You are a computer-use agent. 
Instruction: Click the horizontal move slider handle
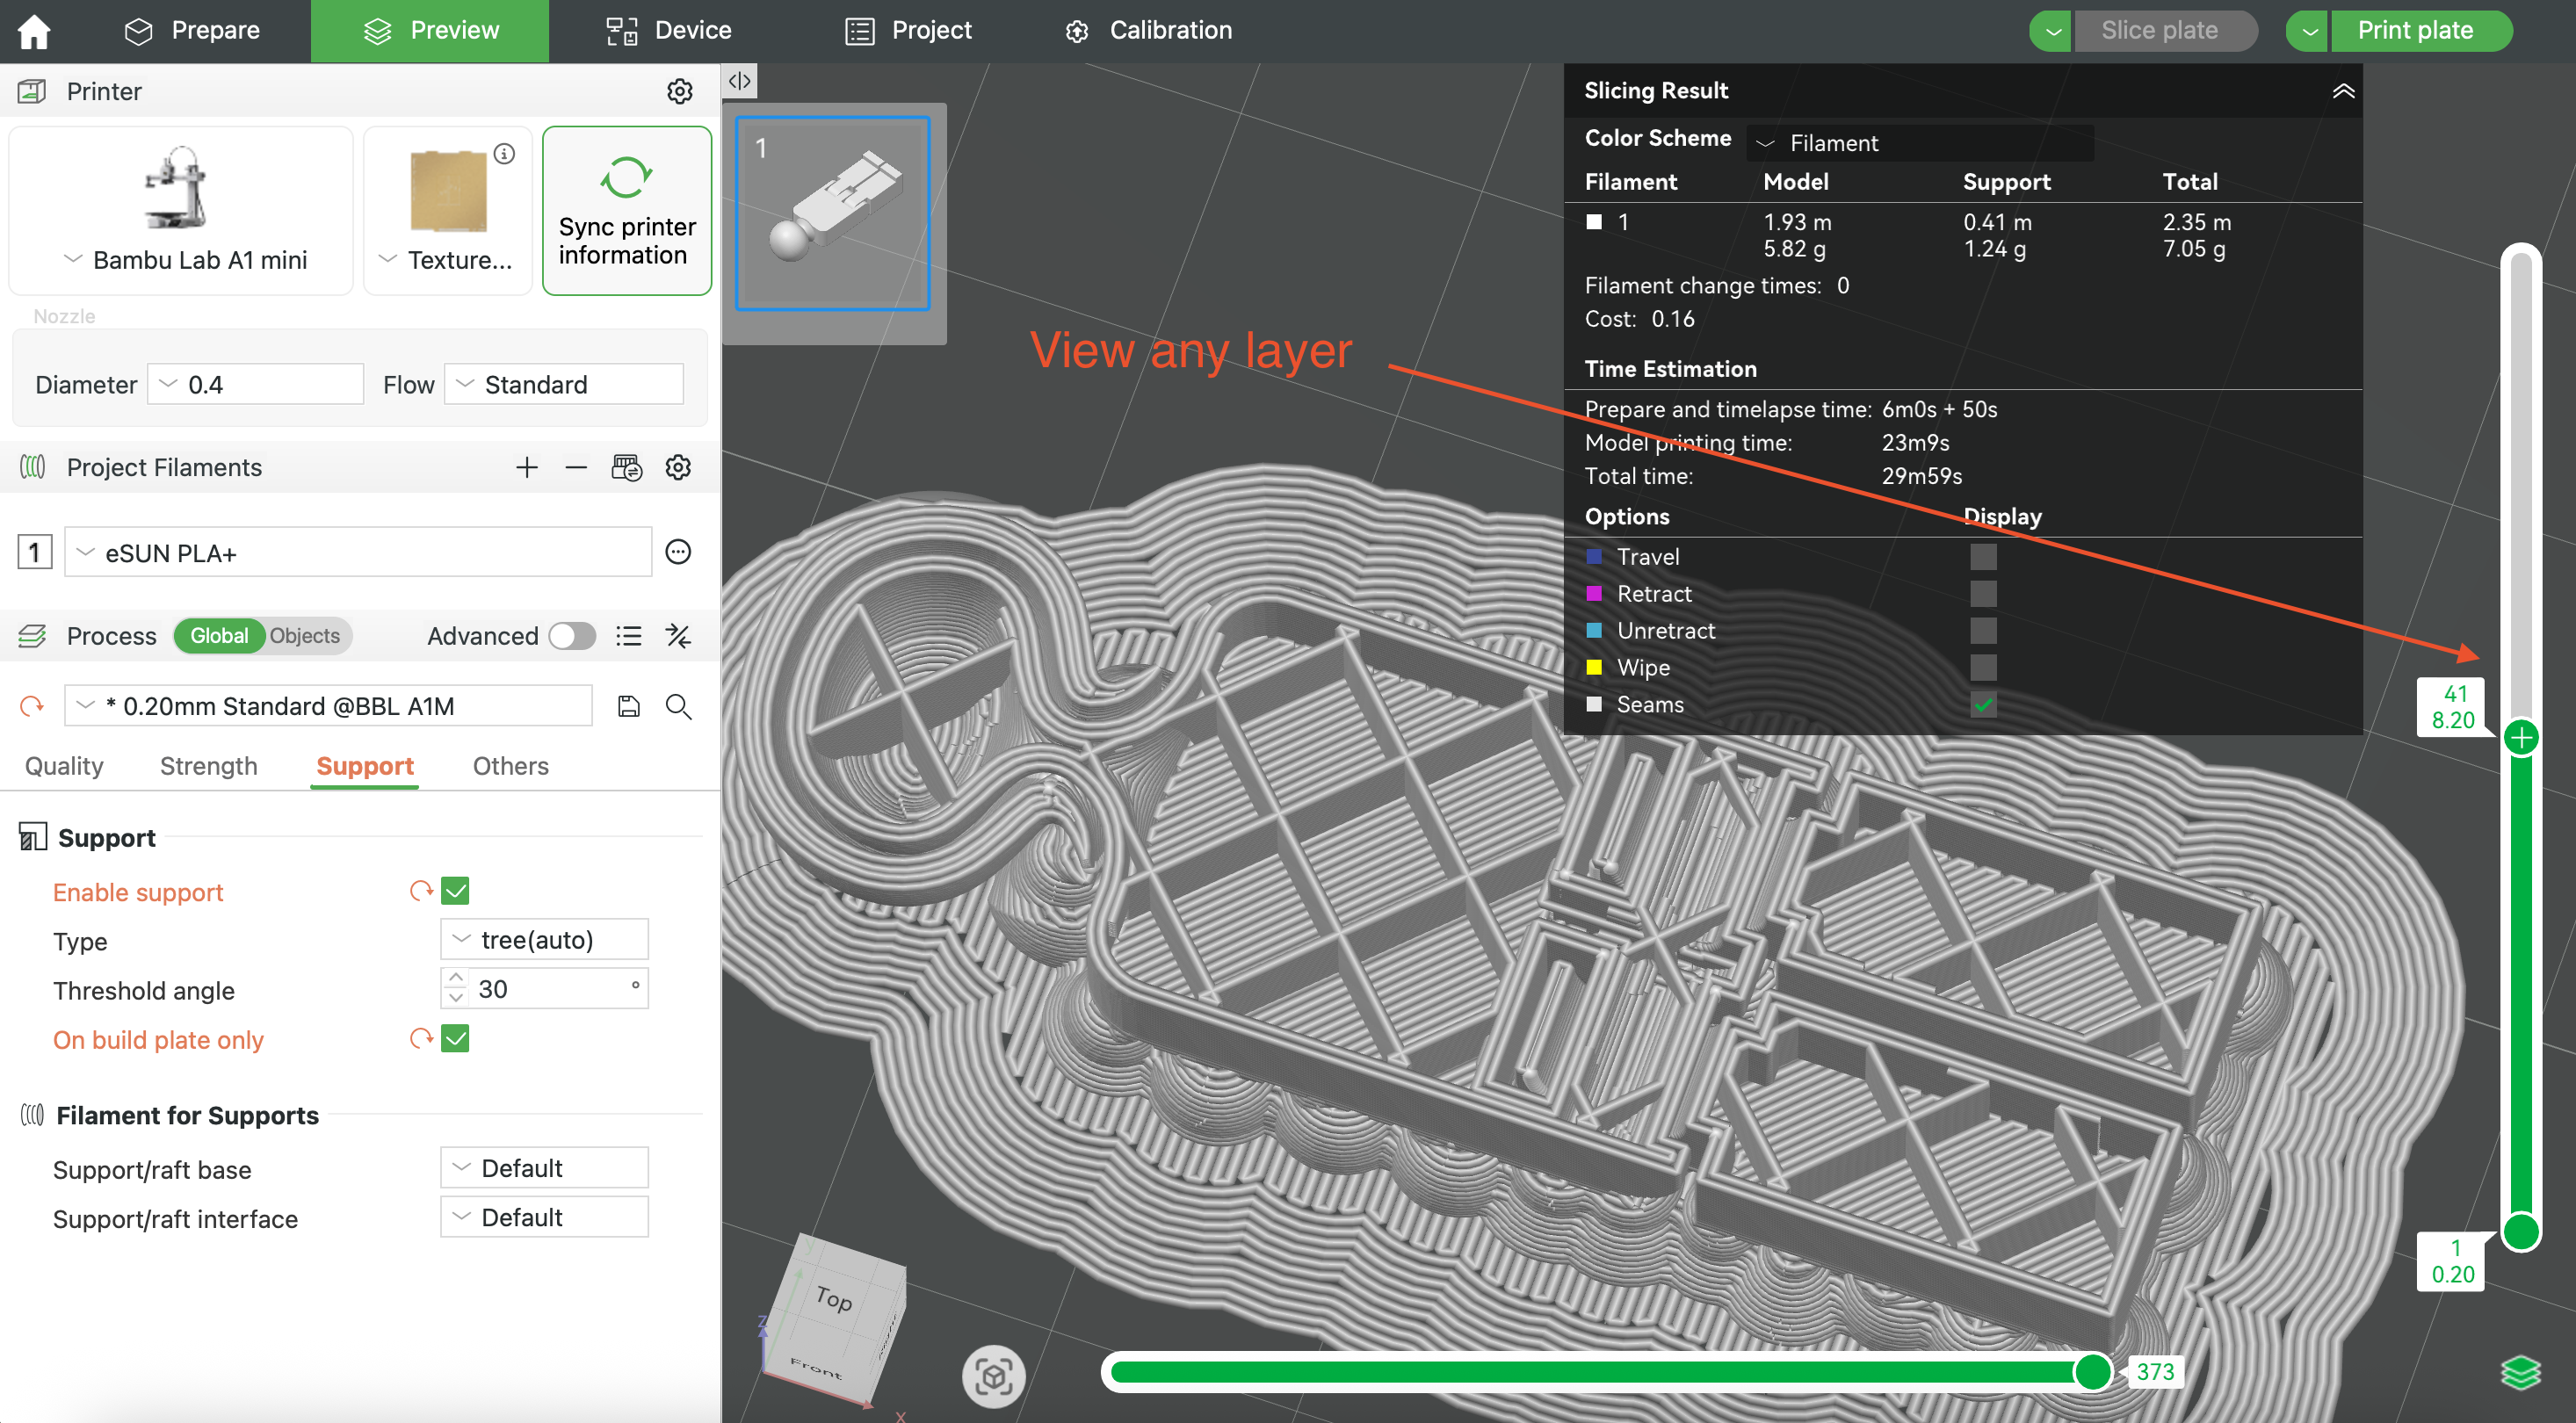(2091, 1372)
